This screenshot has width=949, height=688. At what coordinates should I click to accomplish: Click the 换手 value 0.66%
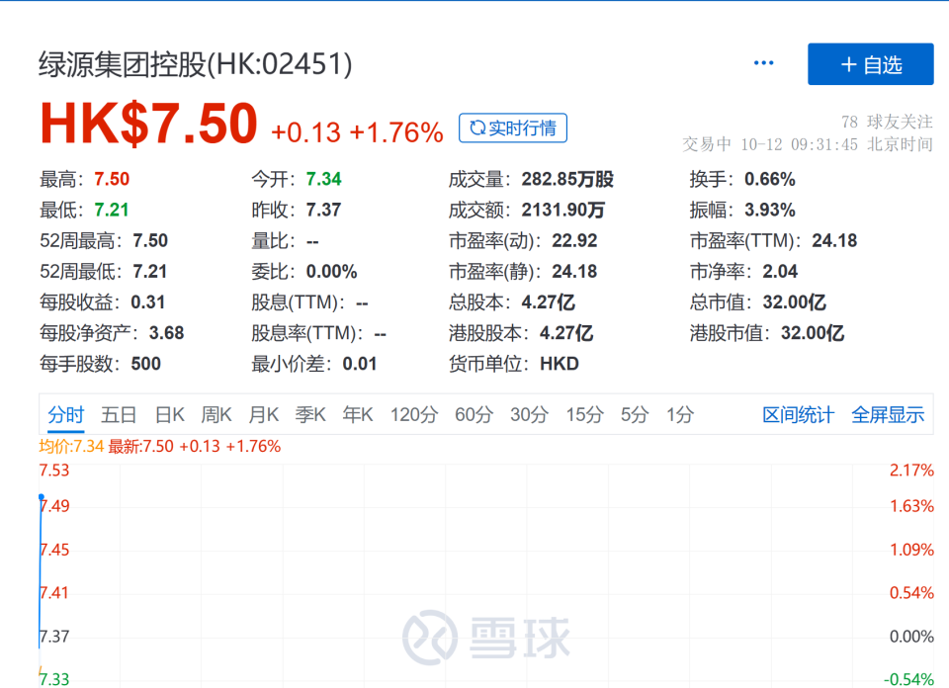pyautogui.click(x=770, y=179)
